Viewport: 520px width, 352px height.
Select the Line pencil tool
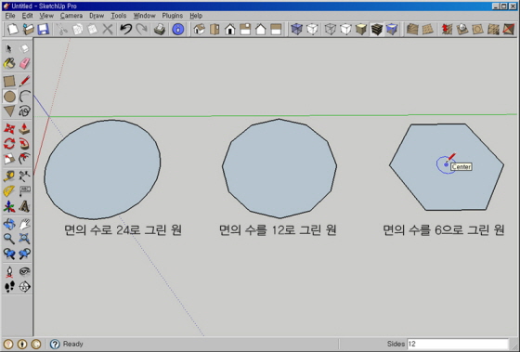click(x=24, y=82)
